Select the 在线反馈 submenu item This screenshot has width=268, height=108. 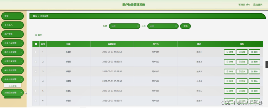pyautogui.click(x=13, y=86)
